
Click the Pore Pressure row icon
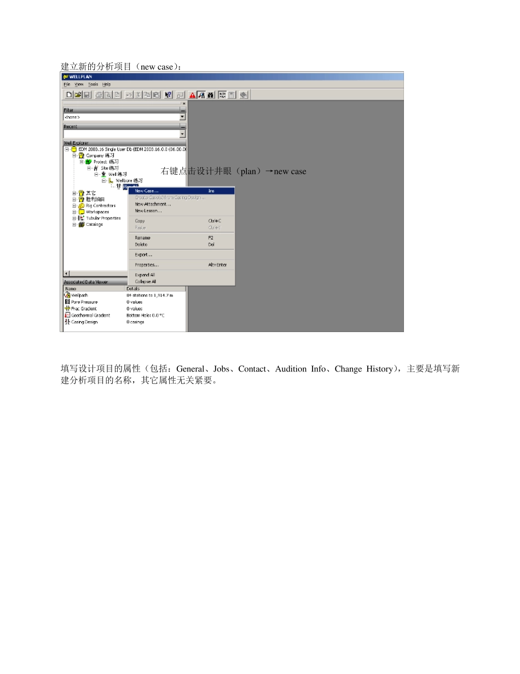click(x=67, y=302)
